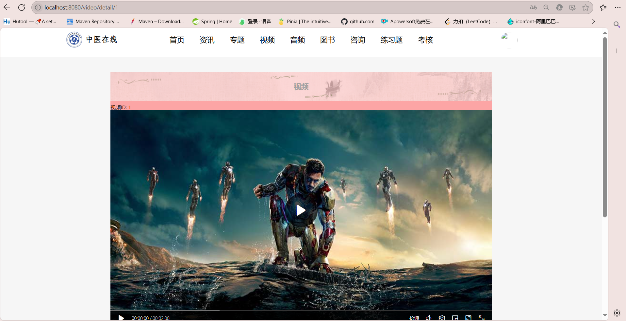Expand the overflowed bookmarks with the chevron
This screenshot has height=321, width=626.
point(593,21)
